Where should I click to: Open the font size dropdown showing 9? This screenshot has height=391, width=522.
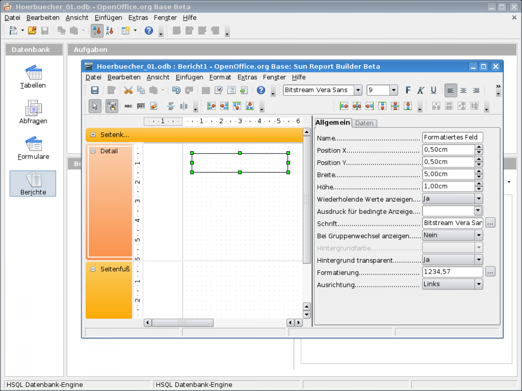coord(394,90)
